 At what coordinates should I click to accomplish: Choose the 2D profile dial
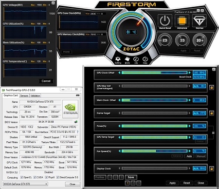[x=165, y=40]
